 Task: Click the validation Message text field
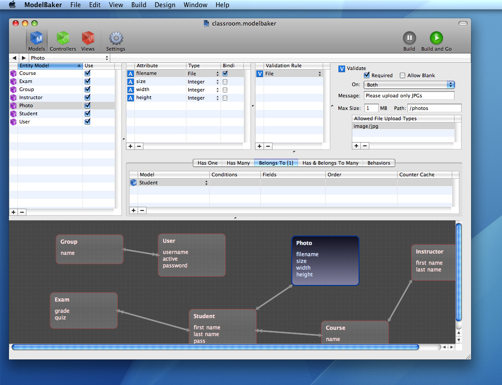coord(409,96)
